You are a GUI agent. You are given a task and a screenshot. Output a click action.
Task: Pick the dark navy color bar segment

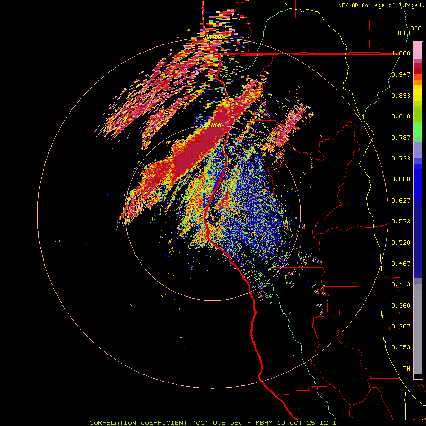pyautogui.click(x=418, y=239)
